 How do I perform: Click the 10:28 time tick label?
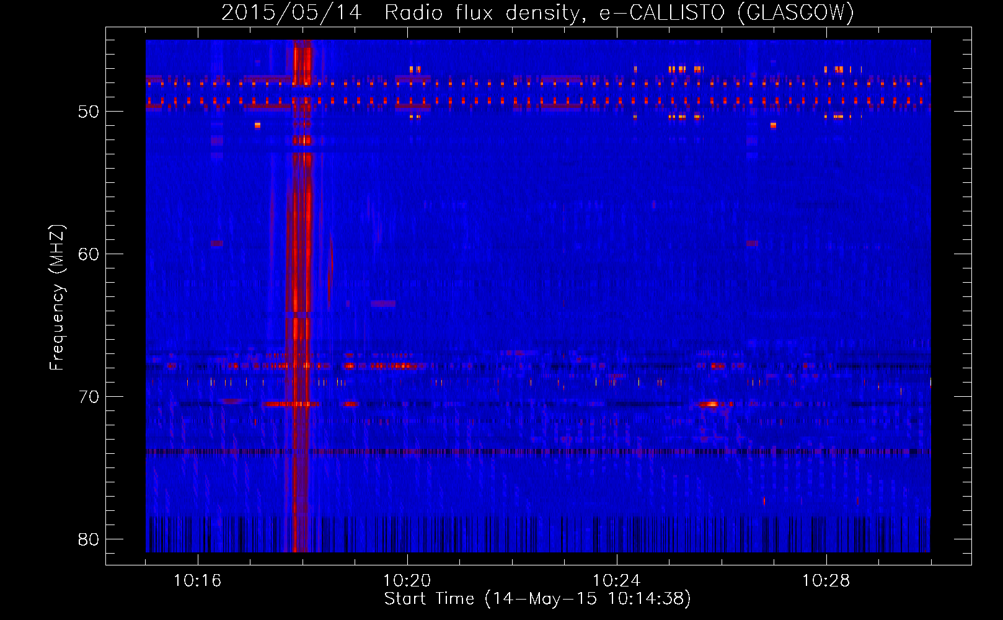[826, 581]
